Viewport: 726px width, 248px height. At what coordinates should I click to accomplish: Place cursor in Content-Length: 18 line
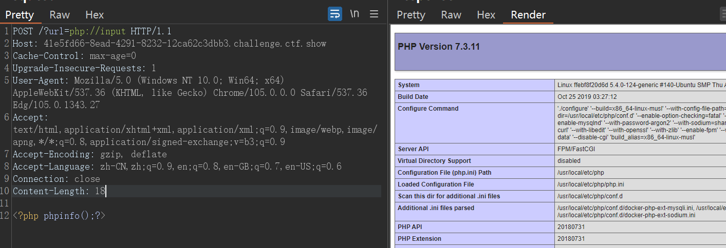point(59,191)
